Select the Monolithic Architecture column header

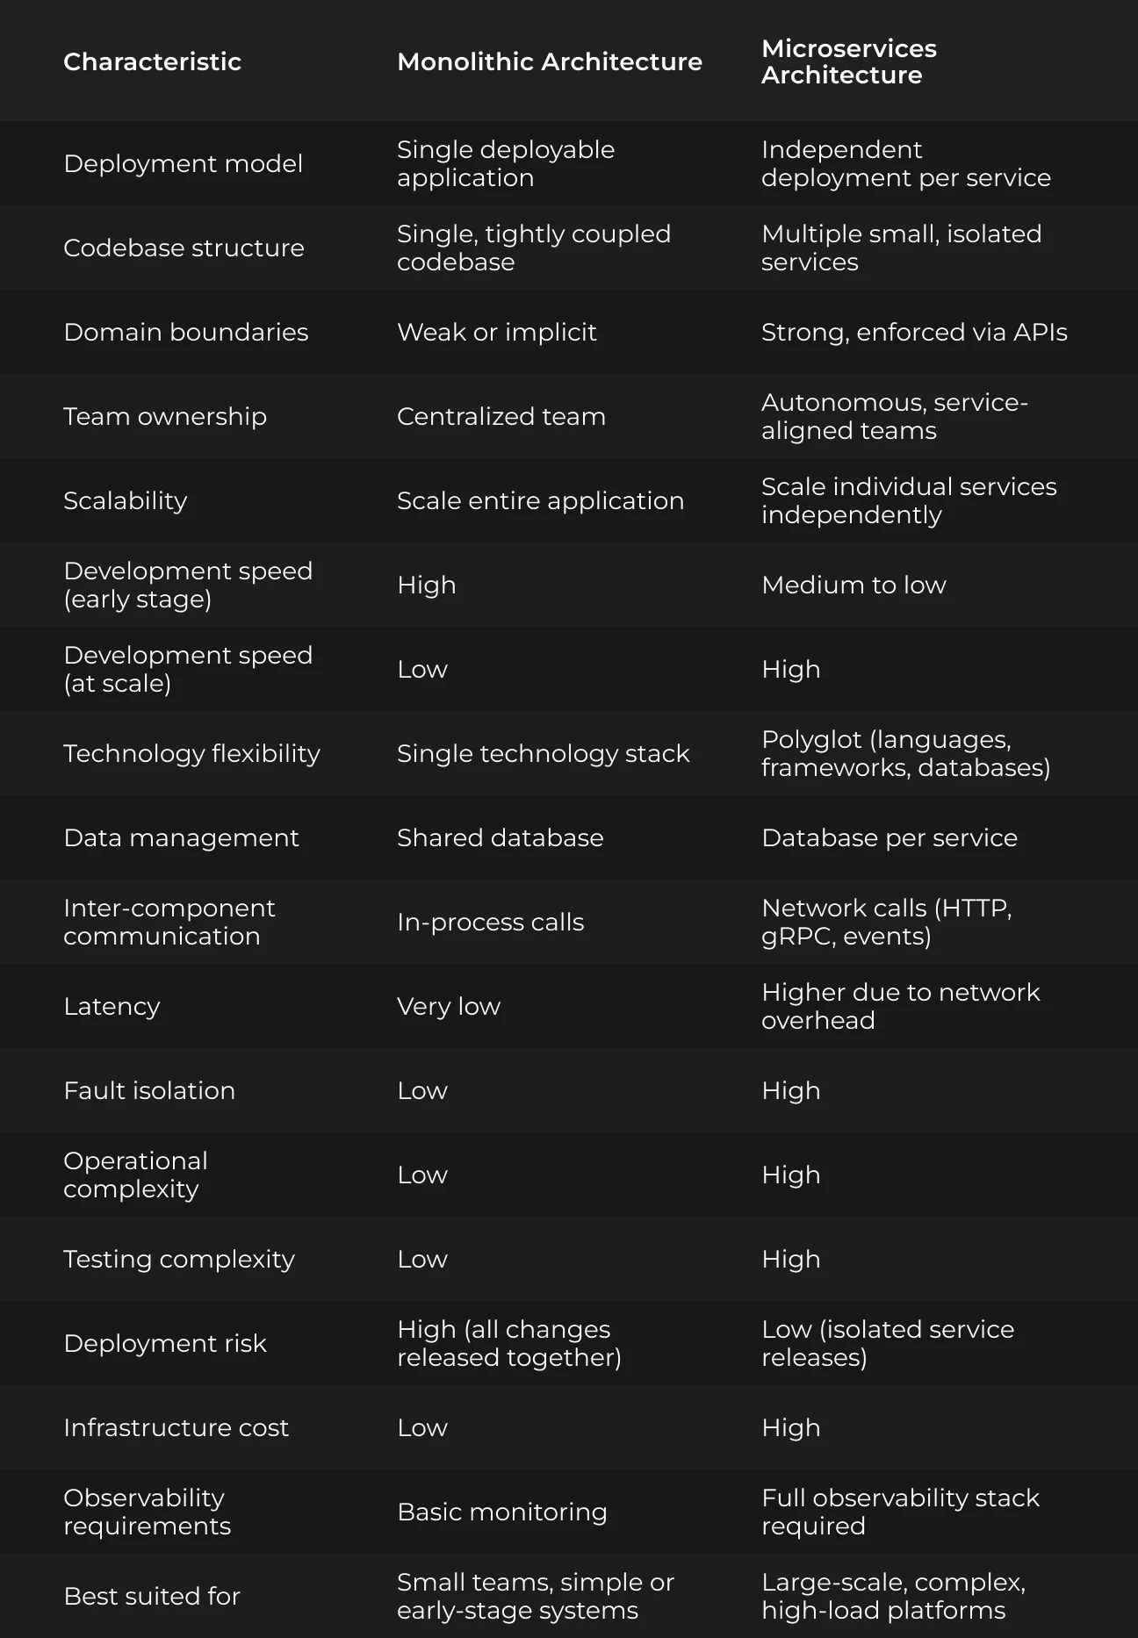[x=550, y=61]
